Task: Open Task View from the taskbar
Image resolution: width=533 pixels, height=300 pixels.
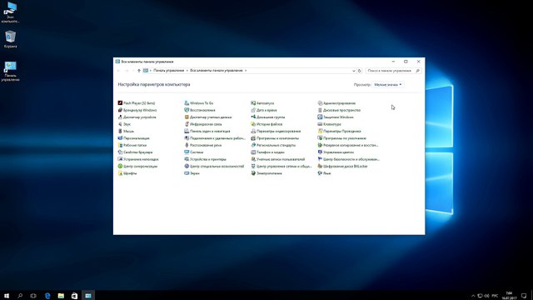Action: coord(33,296)
